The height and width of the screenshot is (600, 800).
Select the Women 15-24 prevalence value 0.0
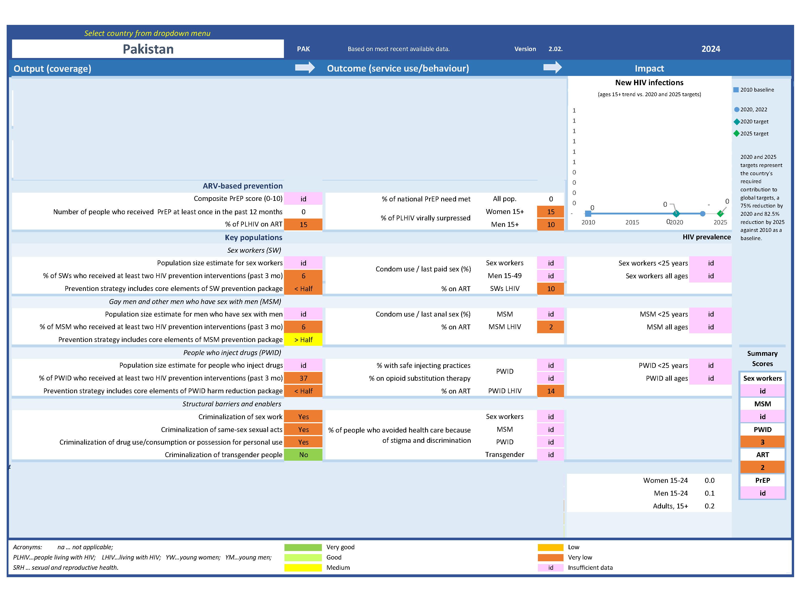709,480
